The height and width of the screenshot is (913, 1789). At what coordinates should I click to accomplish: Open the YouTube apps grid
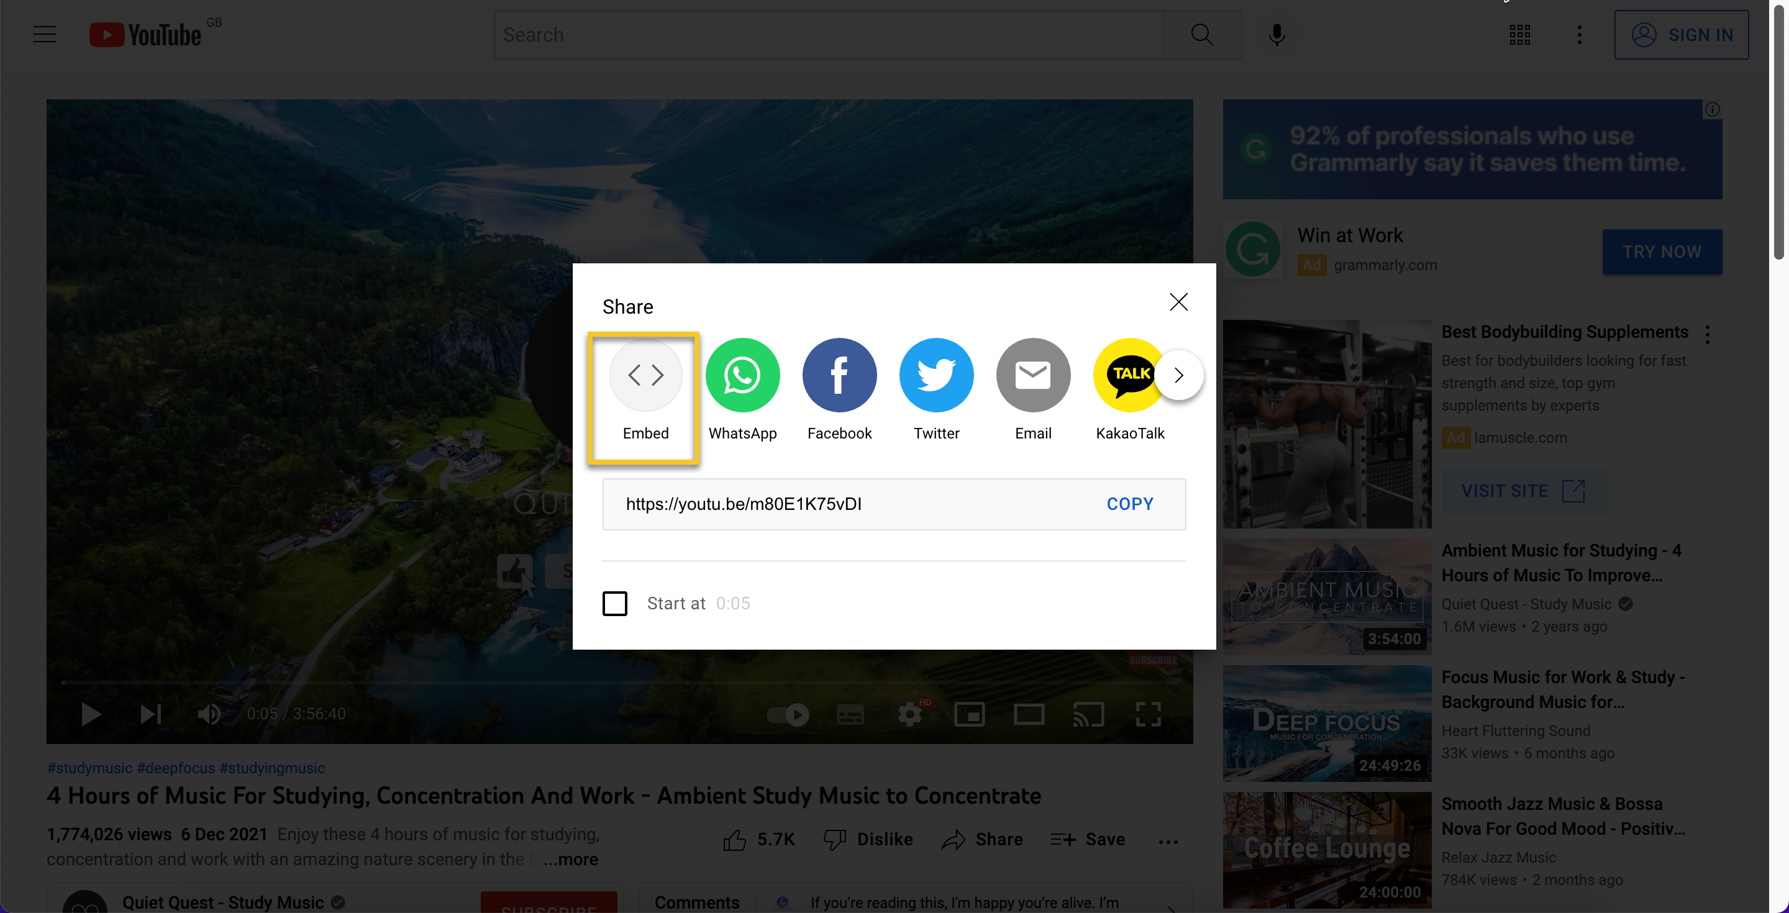tap(1519, 35)
